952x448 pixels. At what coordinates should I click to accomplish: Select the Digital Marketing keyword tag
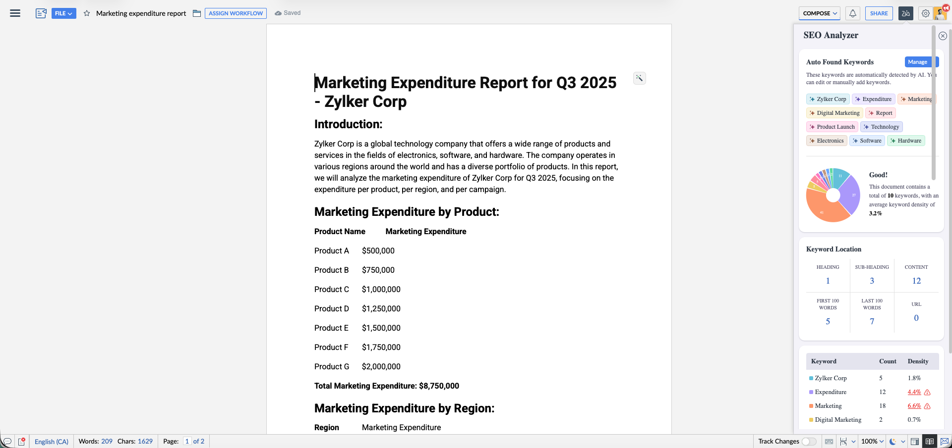pyautogui.click(x=834, y=113)
